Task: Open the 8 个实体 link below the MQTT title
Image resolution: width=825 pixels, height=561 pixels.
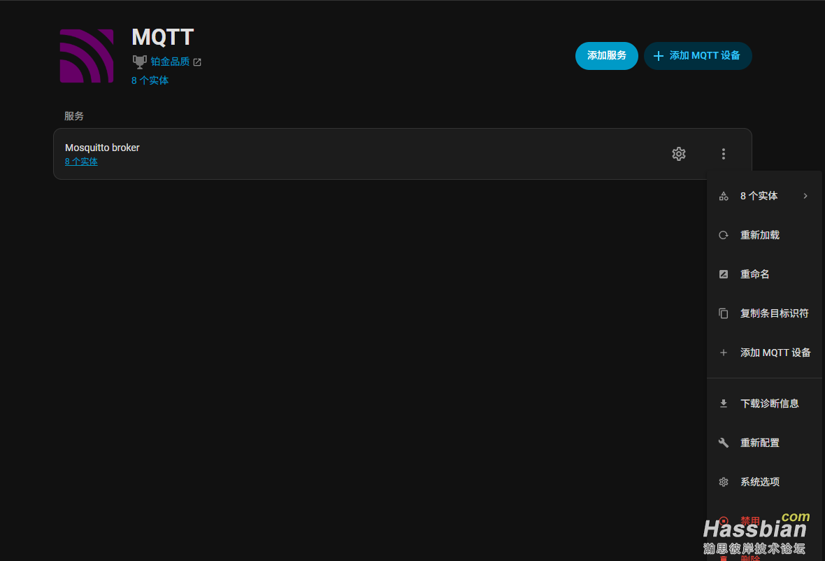Action: point(150,80)
